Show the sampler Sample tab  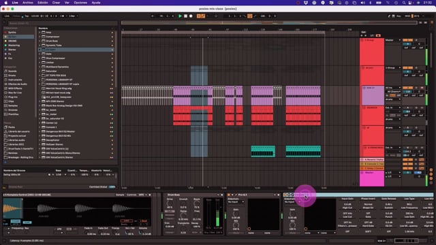[x=120, y=195]
